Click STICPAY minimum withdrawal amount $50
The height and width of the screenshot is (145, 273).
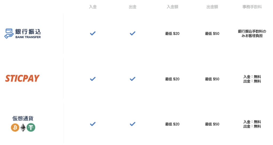click(x=212, y=79)
